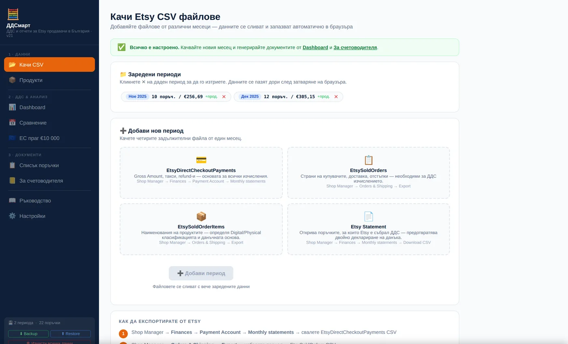The image size is (568, 344).
Task: Click the EU flag icon in sidebar
Action: 12,138
